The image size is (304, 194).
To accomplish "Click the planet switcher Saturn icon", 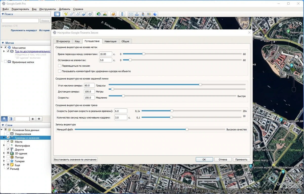I will 113,14.
